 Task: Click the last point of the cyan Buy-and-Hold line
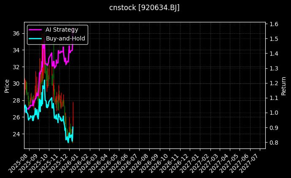(x=73, y=127)
